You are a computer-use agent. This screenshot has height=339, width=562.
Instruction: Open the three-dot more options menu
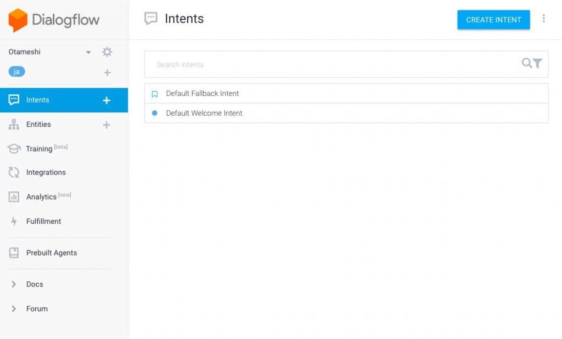(544, 18)
